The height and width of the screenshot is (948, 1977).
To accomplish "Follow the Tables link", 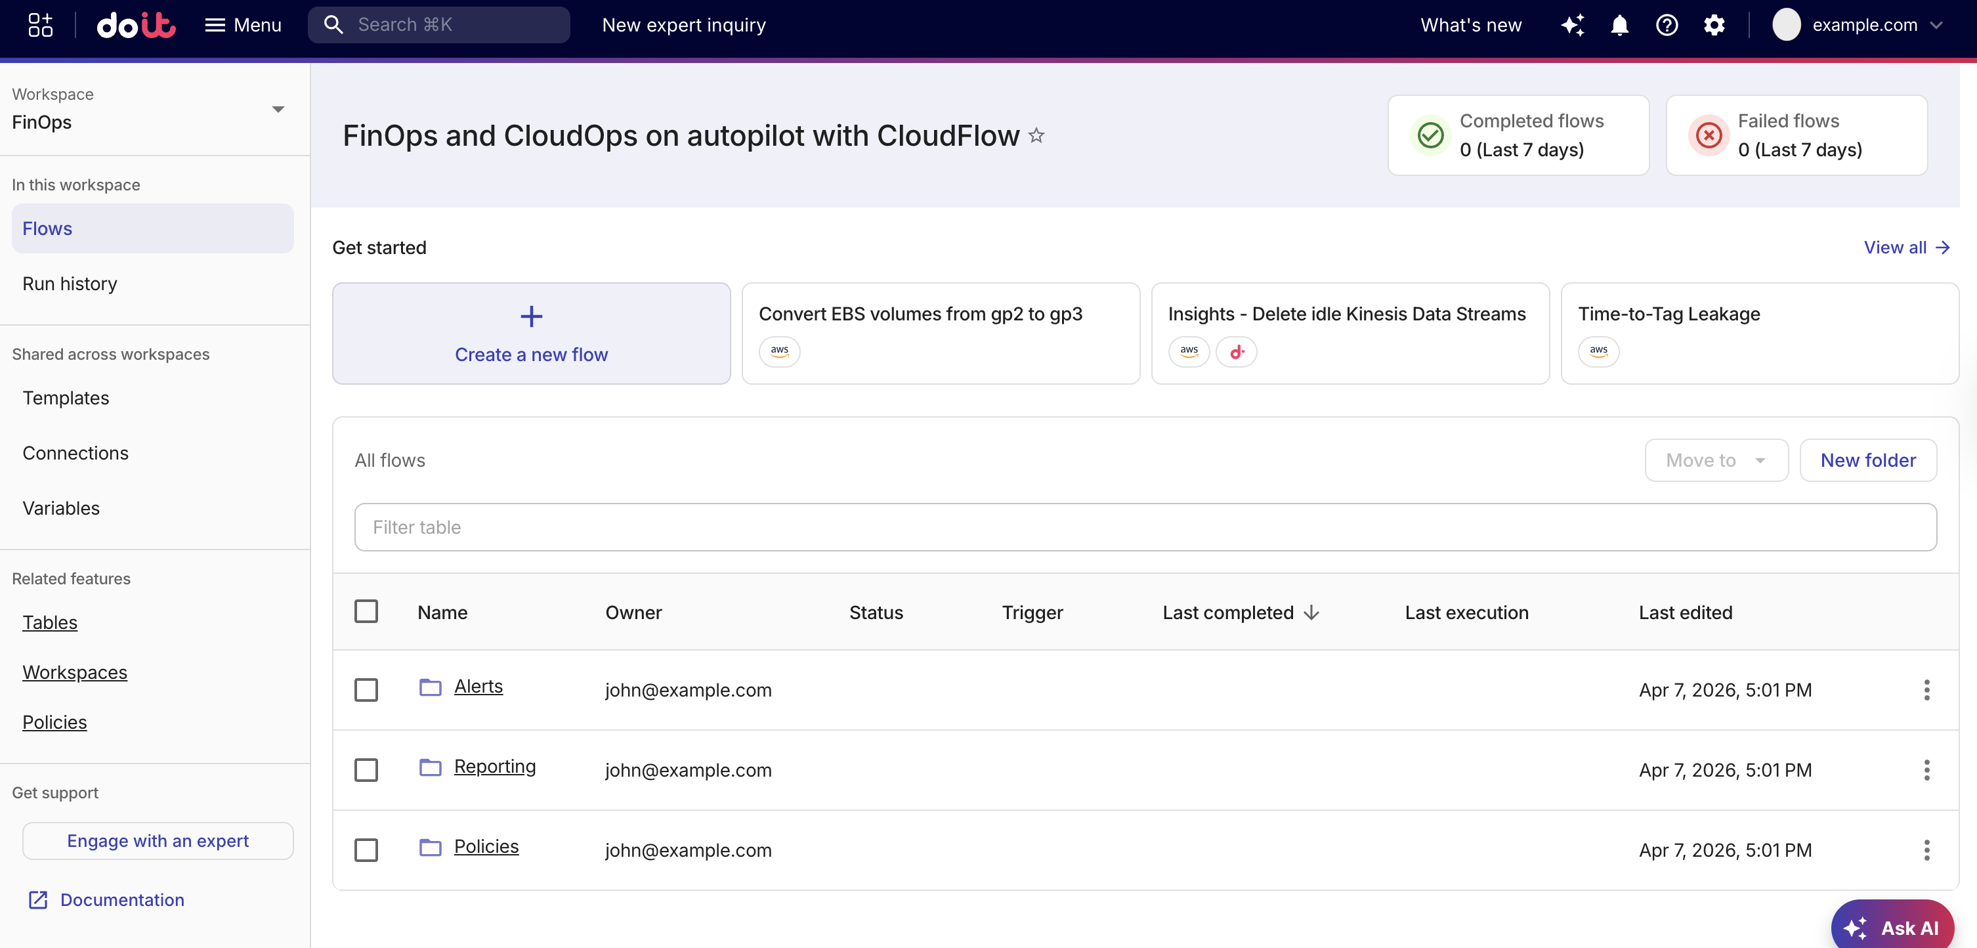I will (50, 622).
